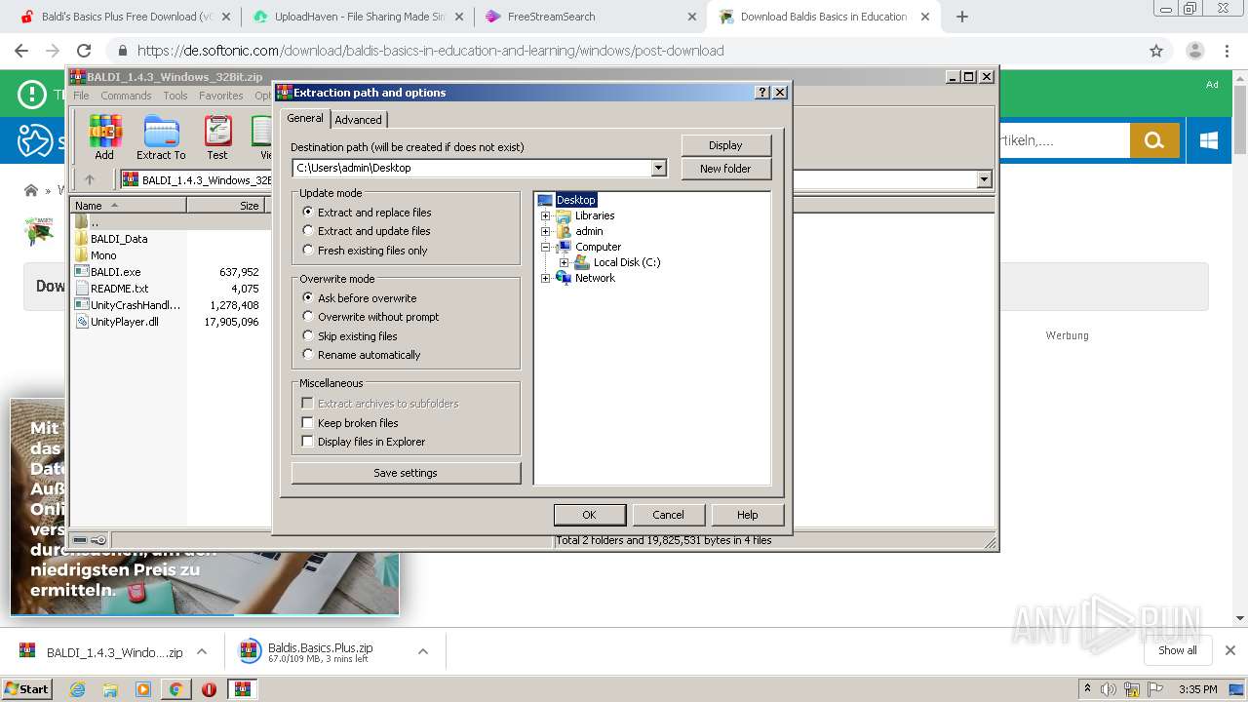Viewport: 1248px width, 702px height.
Task: Expand the Network tree node
Action: click(546, 278)
